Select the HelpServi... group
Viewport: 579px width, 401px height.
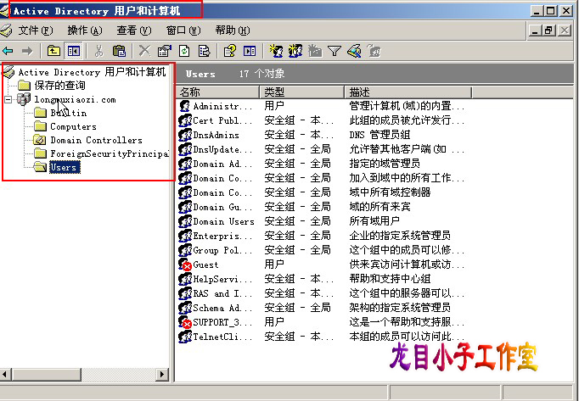pos(222,279)
